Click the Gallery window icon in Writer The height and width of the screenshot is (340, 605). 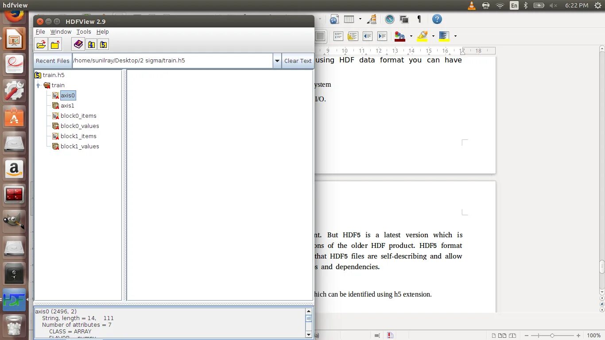[x=404, y=19]
